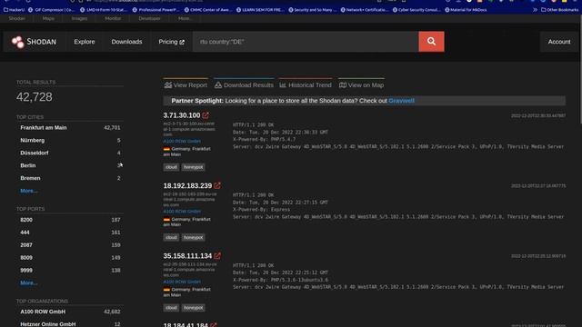Open the Other Bookmarks folder
582x327 pixels.
[559, 10]
